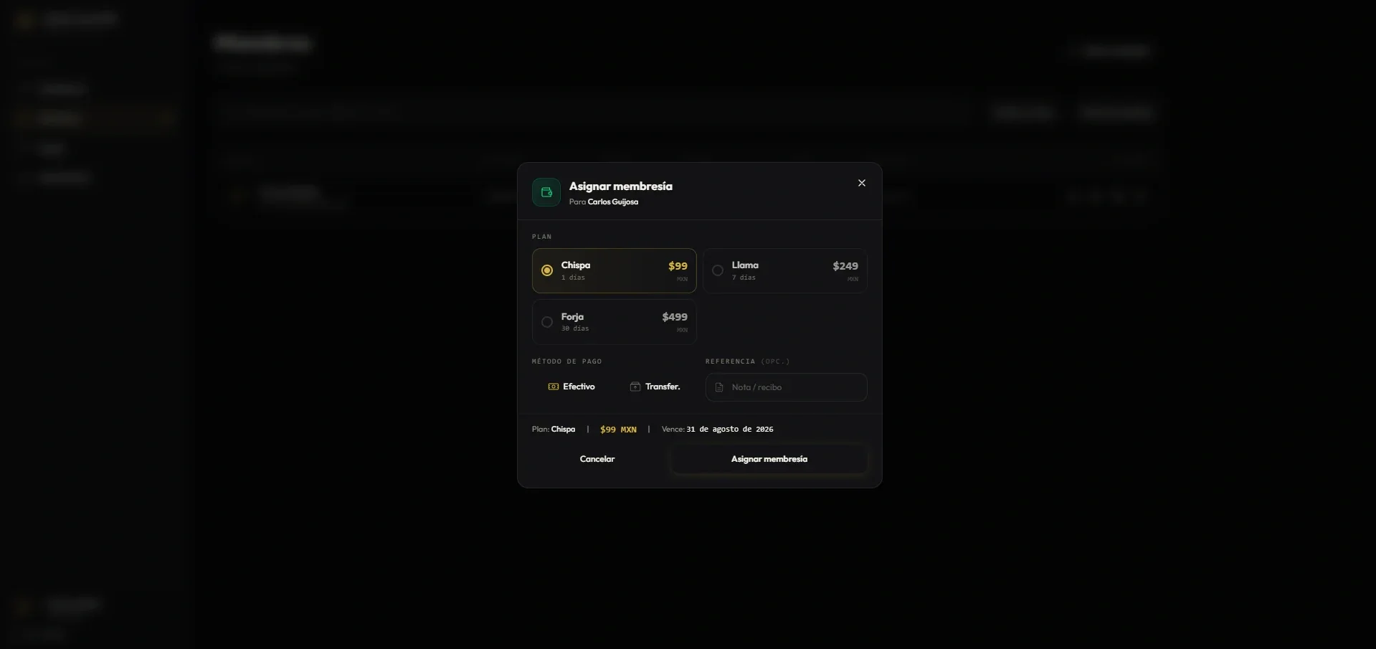Focus the Nota / recibo reference field

pos(787,387)
